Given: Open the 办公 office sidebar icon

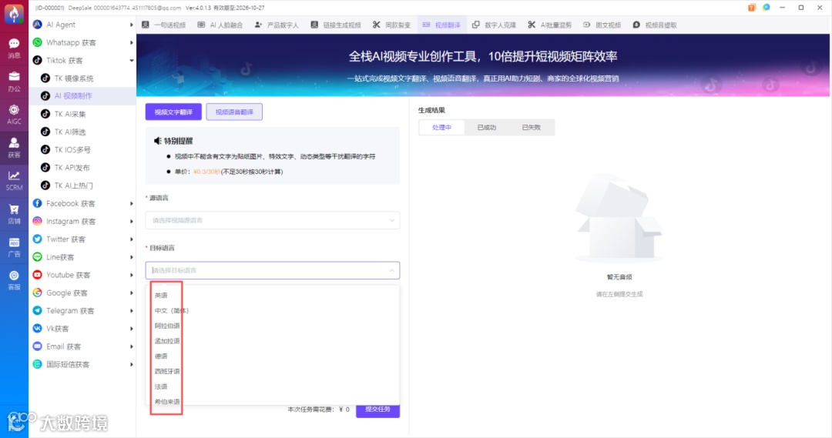Looking at the screenshot, I should [14, 81].
